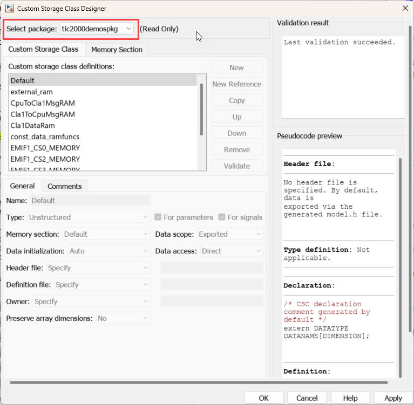
Task: Click the Validate button
Action: 237,166
